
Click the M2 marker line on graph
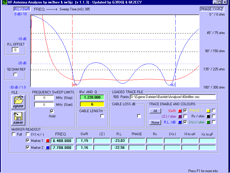tap(175, 52)
